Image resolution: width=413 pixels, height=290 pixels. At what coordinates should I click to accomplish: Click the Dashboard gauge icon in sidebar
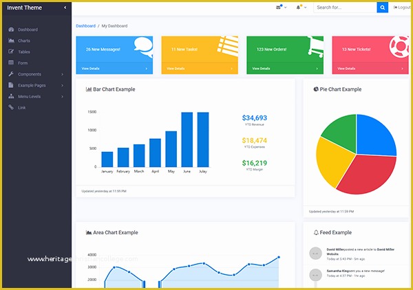[x=11, y=30]
